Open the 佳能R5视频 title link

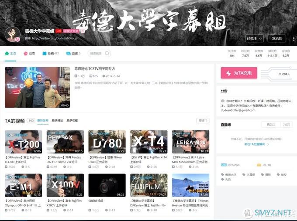pyautogui.click(x=96, y=201)
